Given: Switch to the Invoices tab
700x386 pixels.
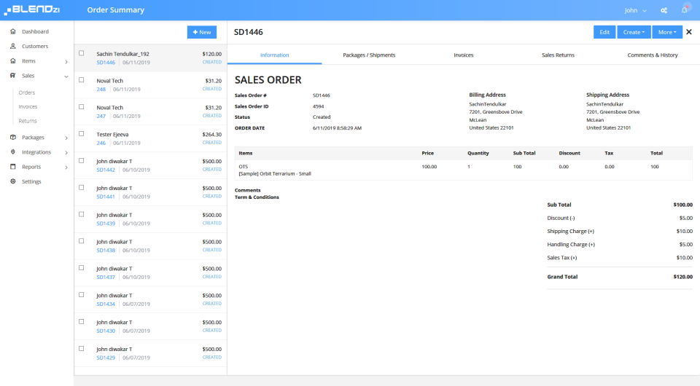Looking at the screenshot, I should click(464, 55).
